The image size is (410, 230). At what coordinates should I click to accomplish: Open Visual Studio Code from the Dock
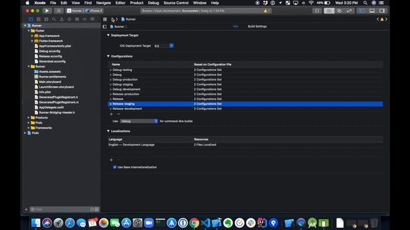pyautogui.click(x=206, y=223)
